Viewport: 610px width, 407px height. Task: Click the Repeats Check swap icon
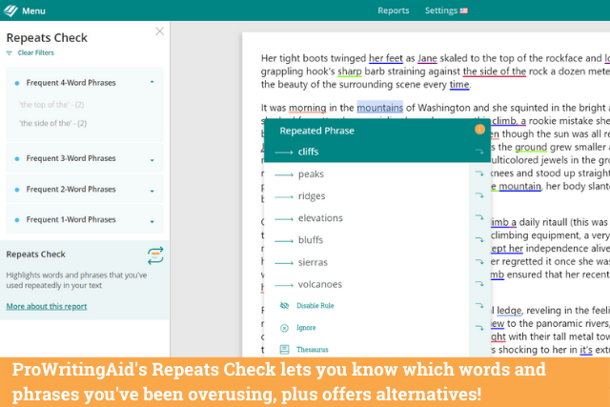pyautogui.click(x=155, y=255)
